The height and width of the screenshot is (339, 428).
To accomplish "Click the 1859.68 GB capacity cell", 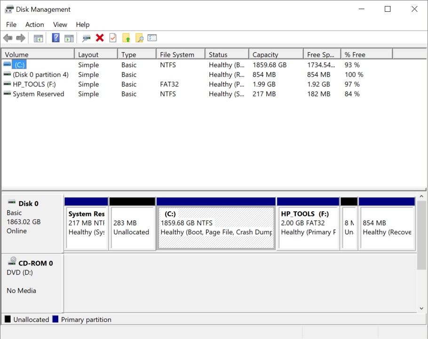I will [269, 65].
